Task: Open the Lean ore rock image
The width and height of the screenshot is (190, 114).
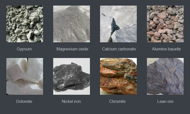Action: point(165,76)
